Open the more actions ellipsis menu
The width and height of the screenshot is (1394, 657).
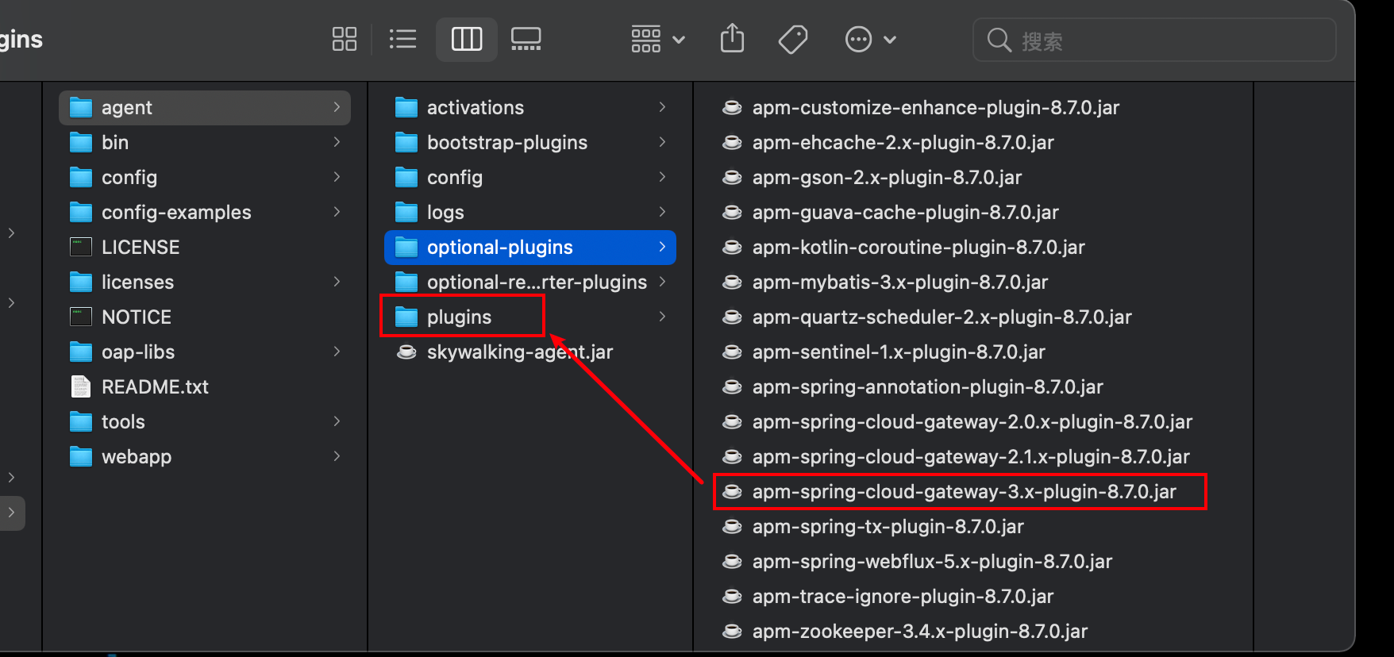870,39
